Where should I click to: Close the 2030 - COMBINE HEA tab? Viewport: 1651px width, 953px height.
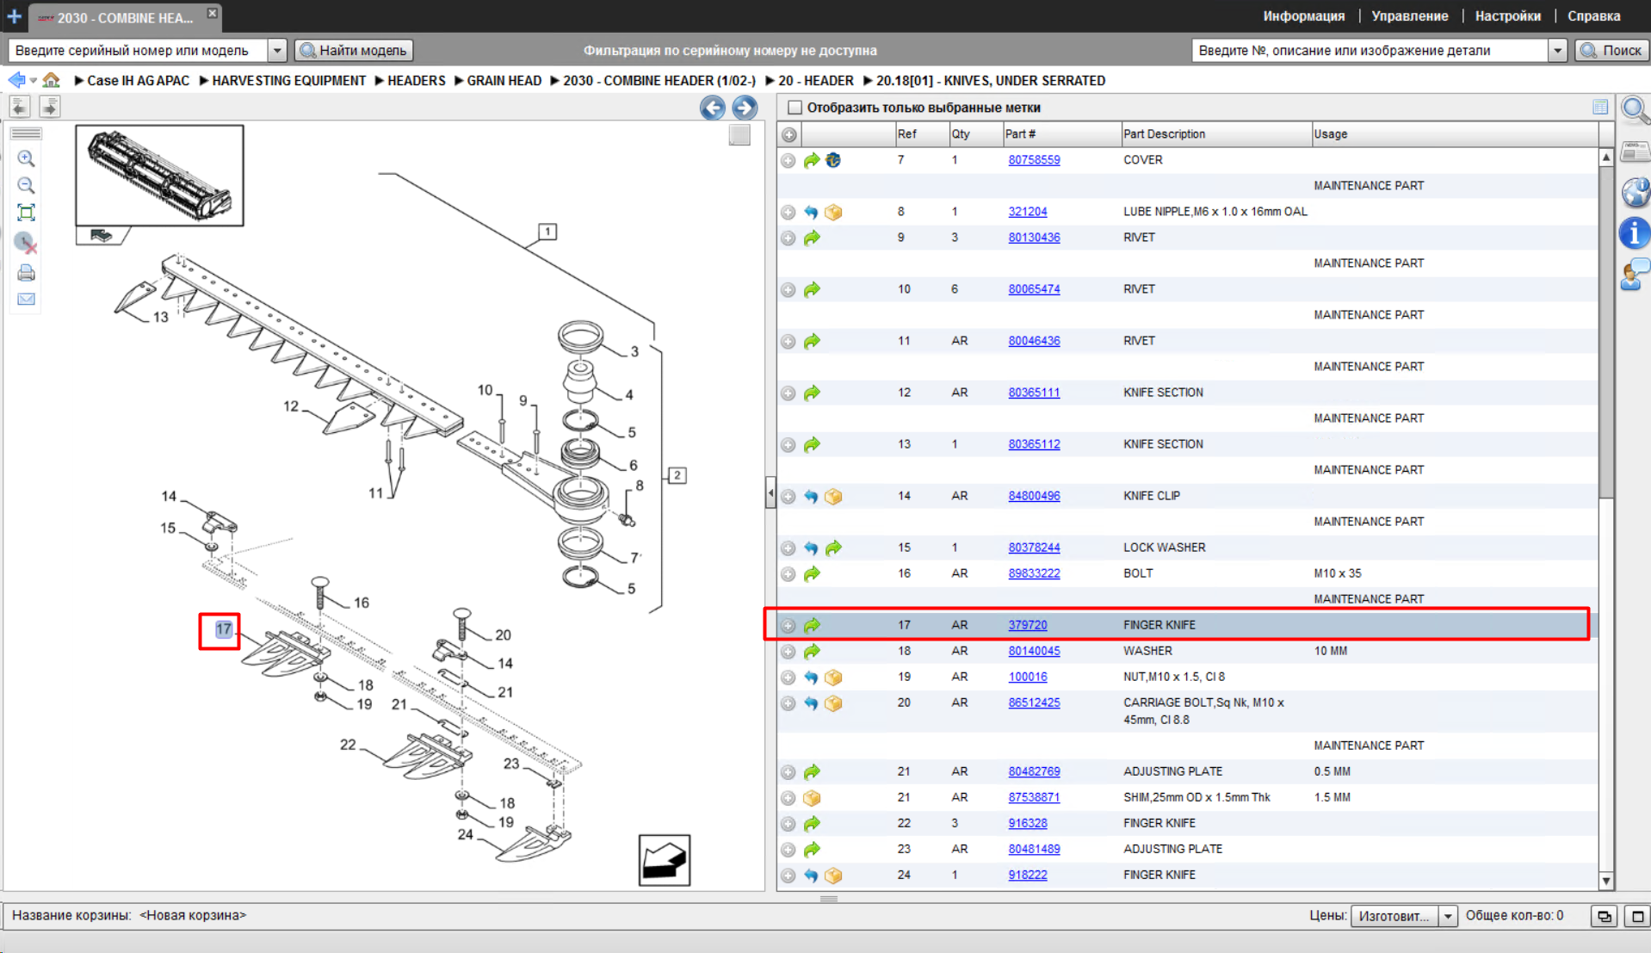point(213,13)
